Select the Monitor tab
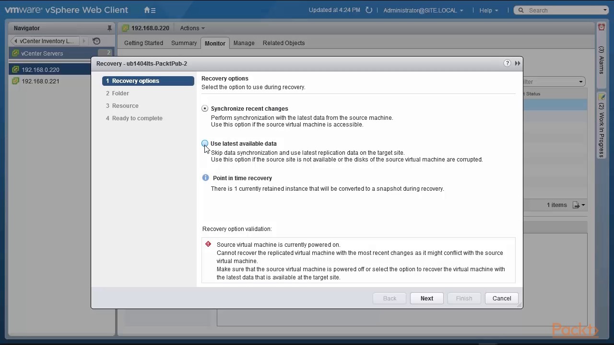614x345 pixels. tap(215, 43)
